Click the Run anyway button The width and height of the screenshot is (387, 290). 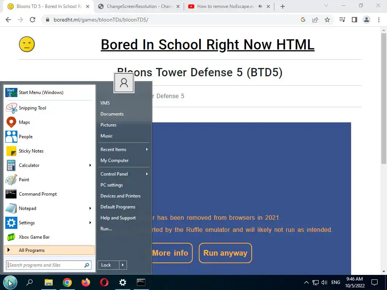point(225,253)
